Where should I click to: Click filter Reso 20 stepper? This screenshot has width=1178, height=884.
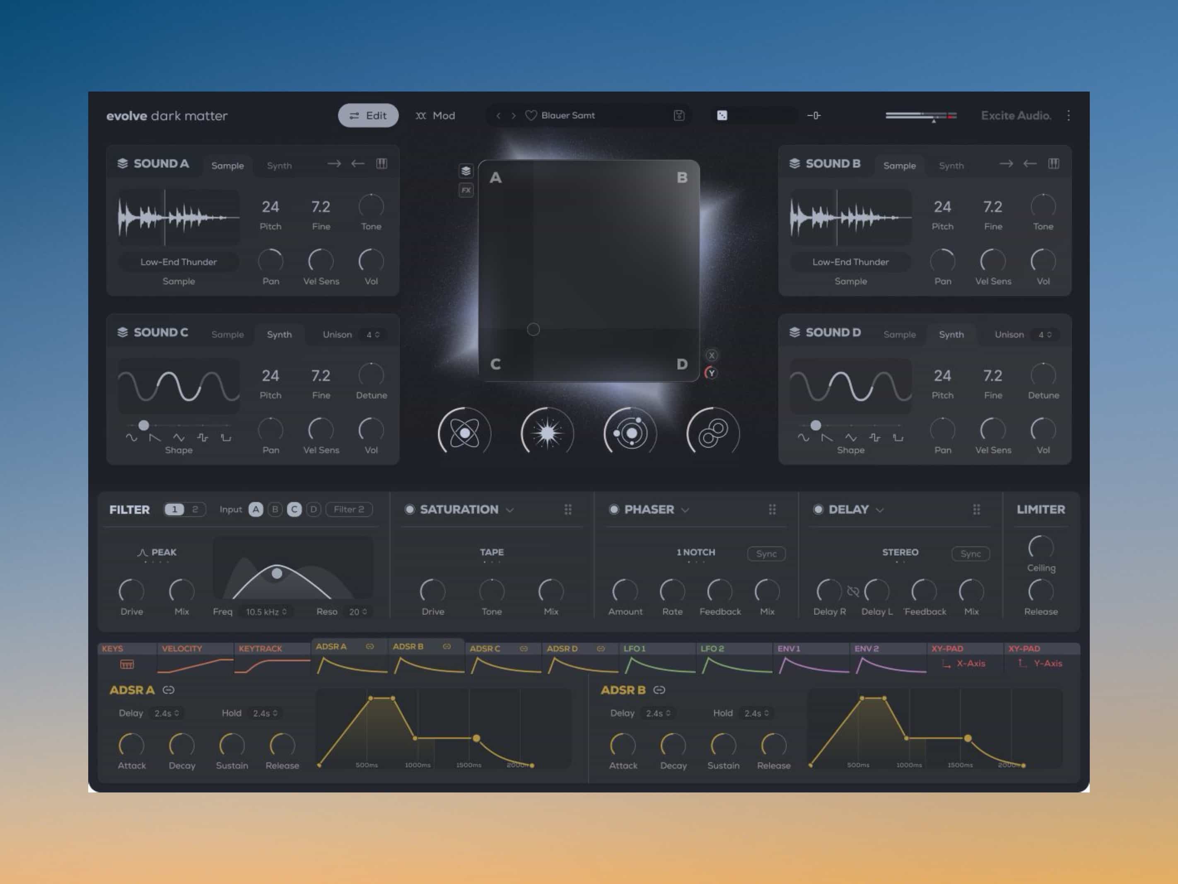point(358,611)
